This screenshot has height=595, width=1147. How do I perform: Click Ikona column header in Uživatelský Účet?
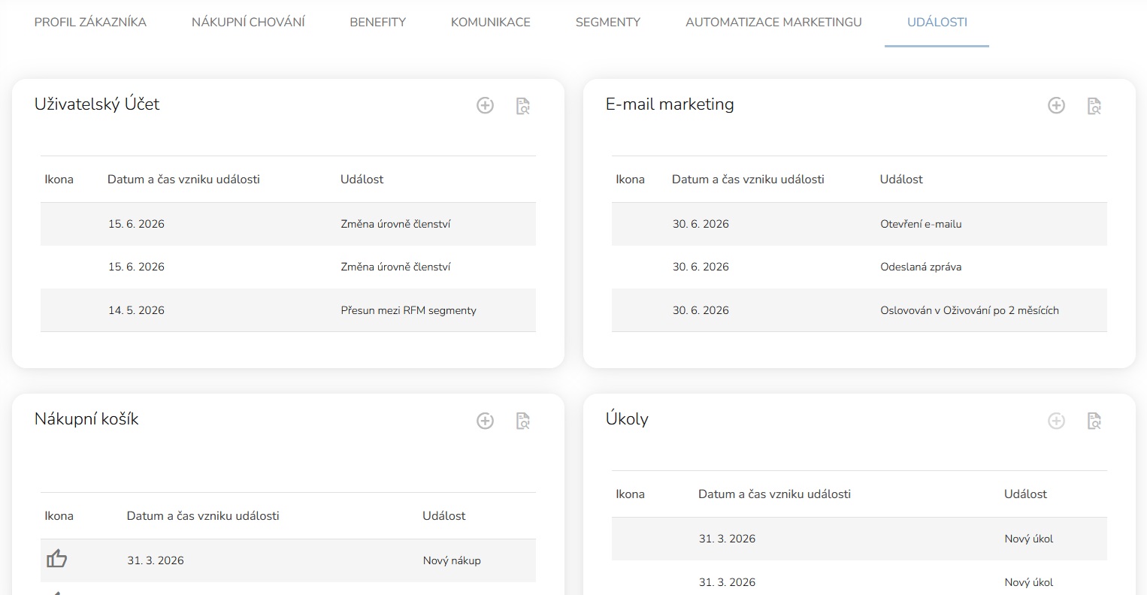[59, 180]
